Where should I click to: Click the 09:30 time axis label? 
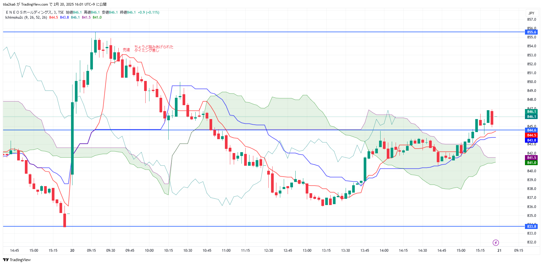click(111, 251)
